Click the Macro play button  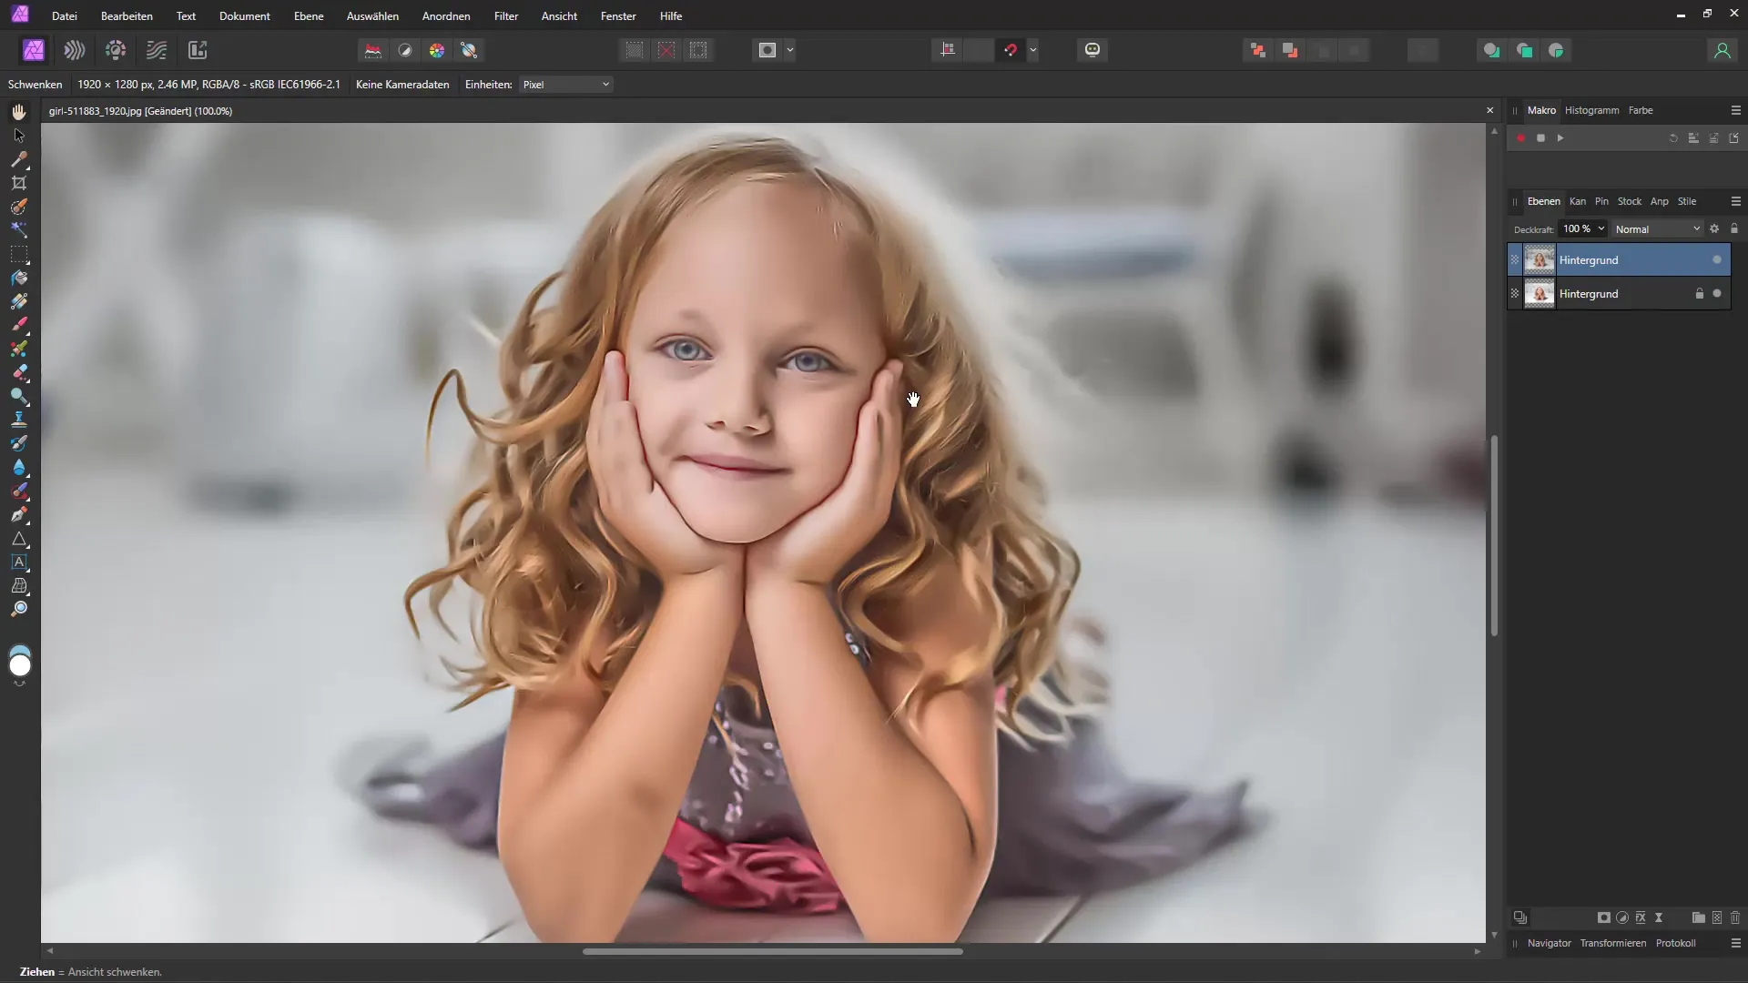(x=1560, y=138)
